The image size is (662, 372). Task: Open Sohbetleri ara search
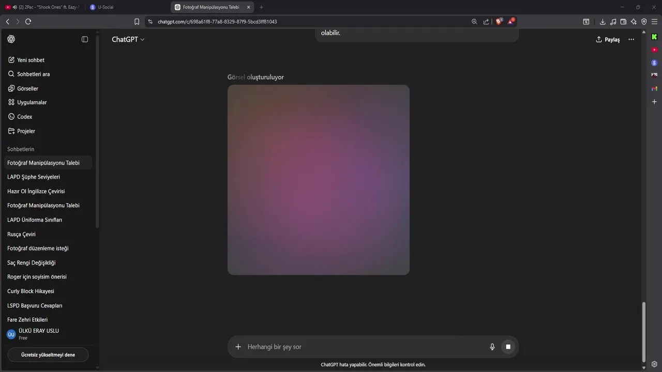tap(48, 74)
